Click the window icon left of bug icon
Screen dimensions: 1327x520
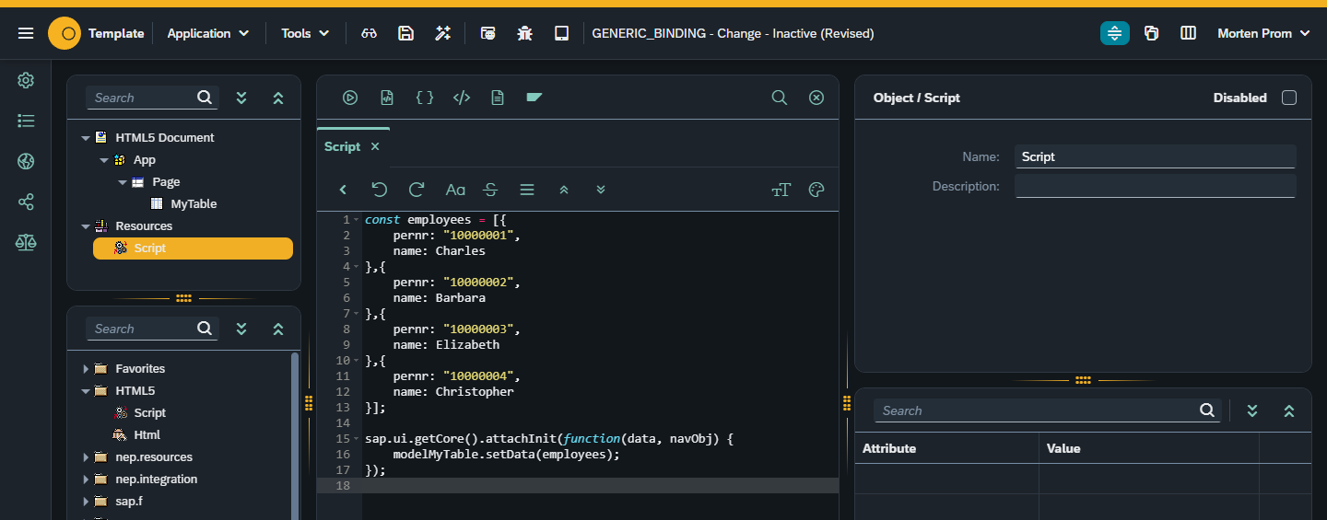(488, 33)
